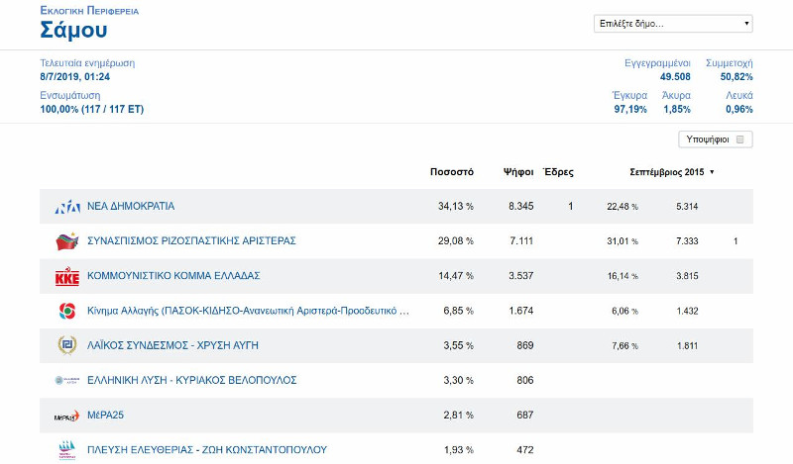The image size is (793, 464).
Task: Click the Συμμετοχή value 50,82%
Action: coord(736,77)
